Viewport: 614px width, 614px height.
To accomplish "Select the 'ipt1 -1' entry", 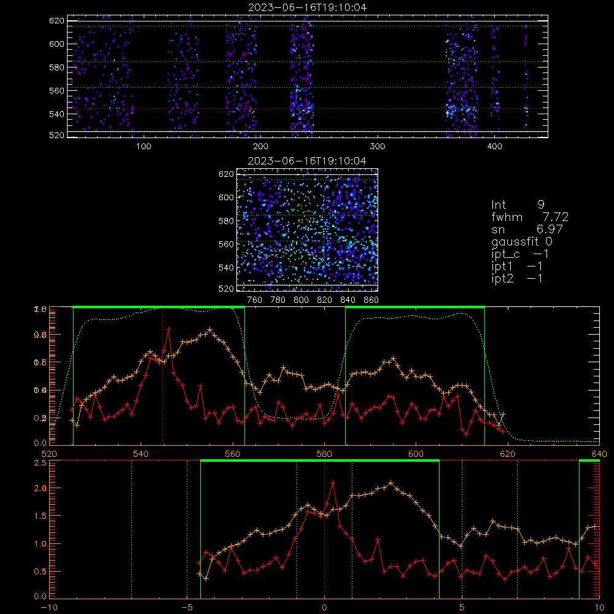I will pos(517,266).
